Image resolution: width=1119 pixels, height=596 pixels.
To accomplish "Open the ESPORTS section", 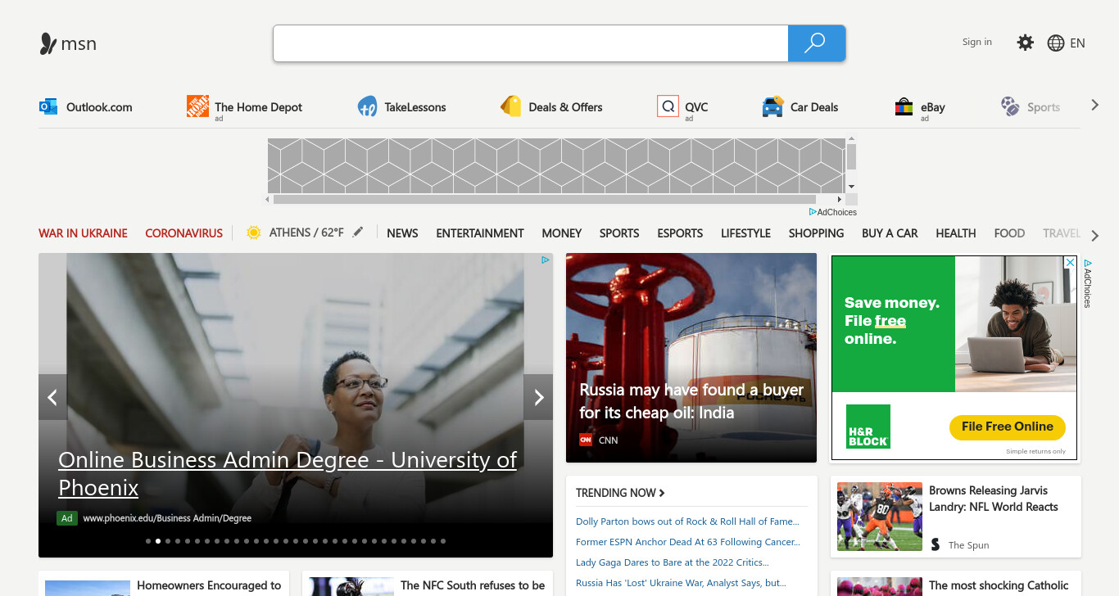I will 680,233.
